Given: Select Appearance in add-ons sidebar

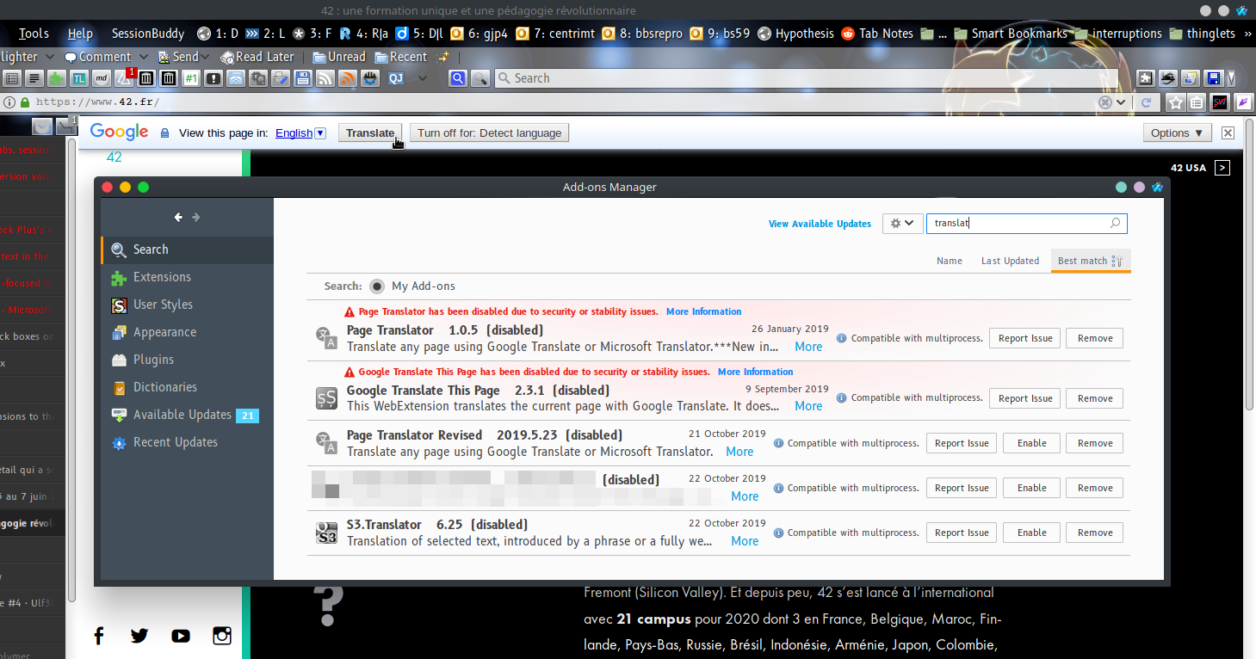Looking at the screenshot, I should [187, 332].
